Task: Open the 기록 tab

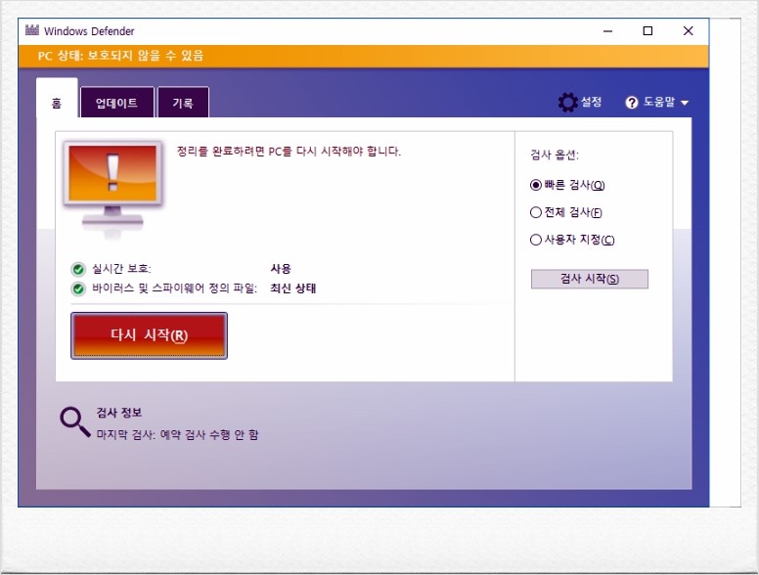Action: (x=183, y=103)
